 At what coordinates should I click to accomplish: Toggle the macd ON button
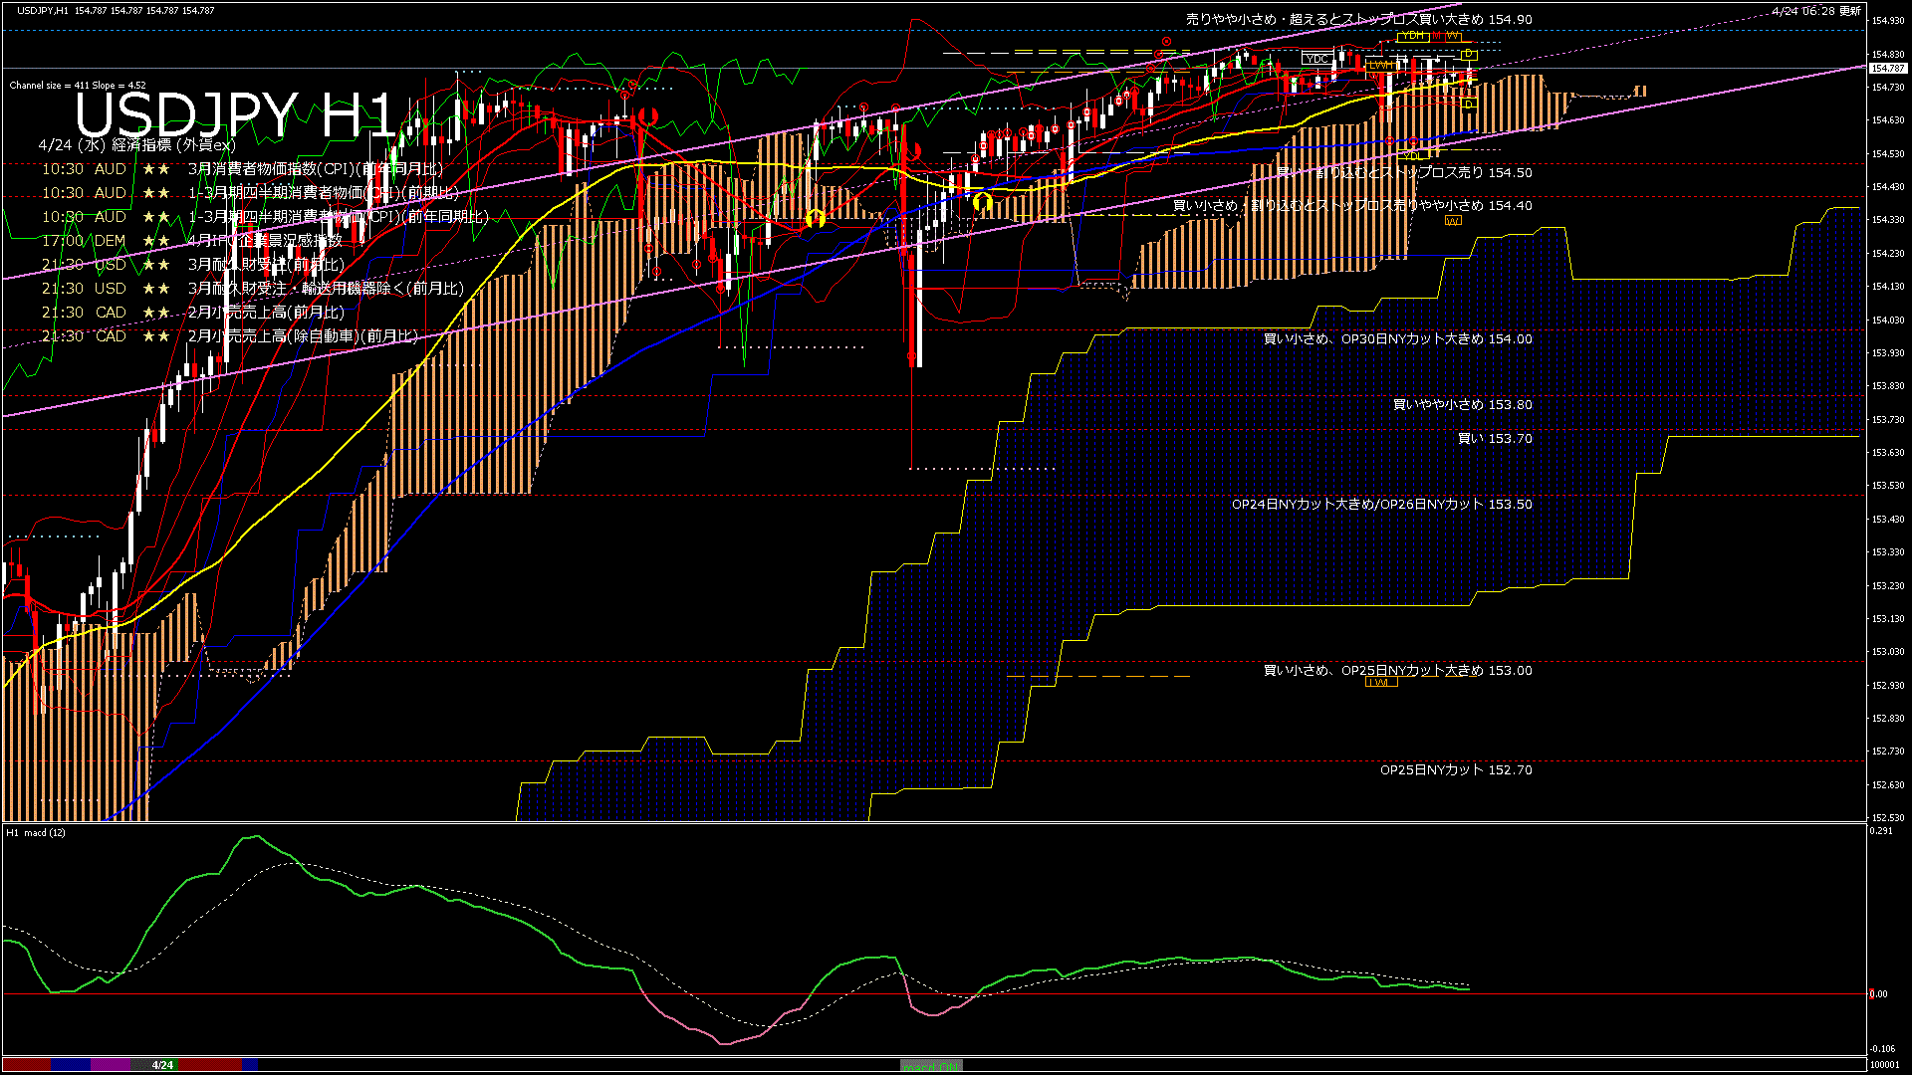click(x=931, y=1065)
